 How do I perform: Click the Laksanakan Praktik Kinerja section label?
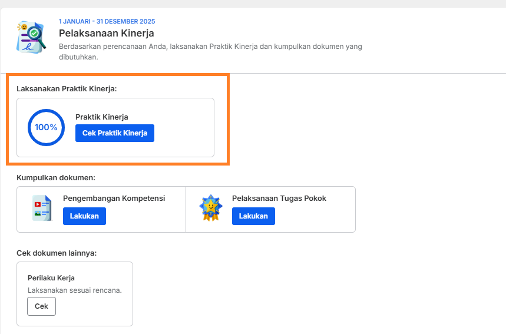[67, 89]
